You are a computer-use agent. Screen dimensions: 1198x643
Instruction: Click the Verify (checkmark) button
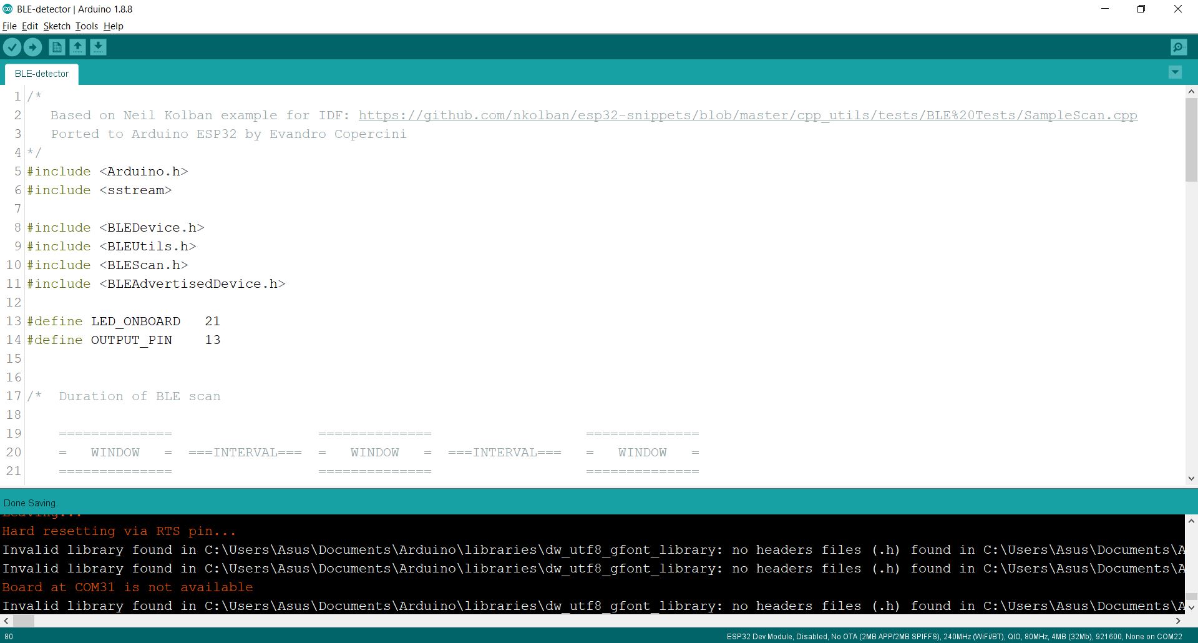(x=12, y=47)
